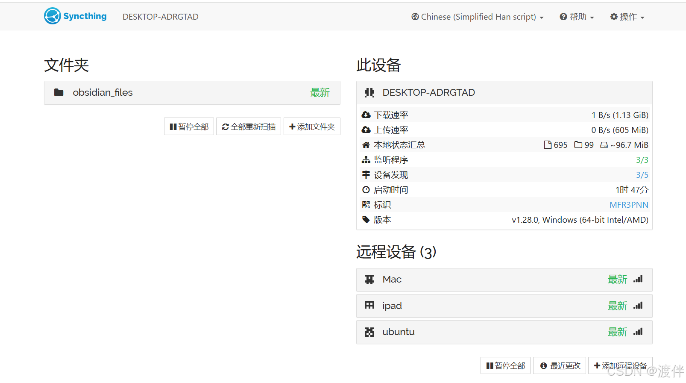Click the ubuntu device identicon
The height and width of the screenshot is (383, 686).
(369, 332)
